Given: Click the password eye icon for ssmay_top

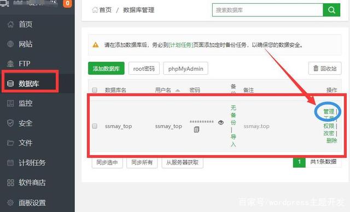Looking at the screenshot, I should pyautogui.click(x=221, y=122).
